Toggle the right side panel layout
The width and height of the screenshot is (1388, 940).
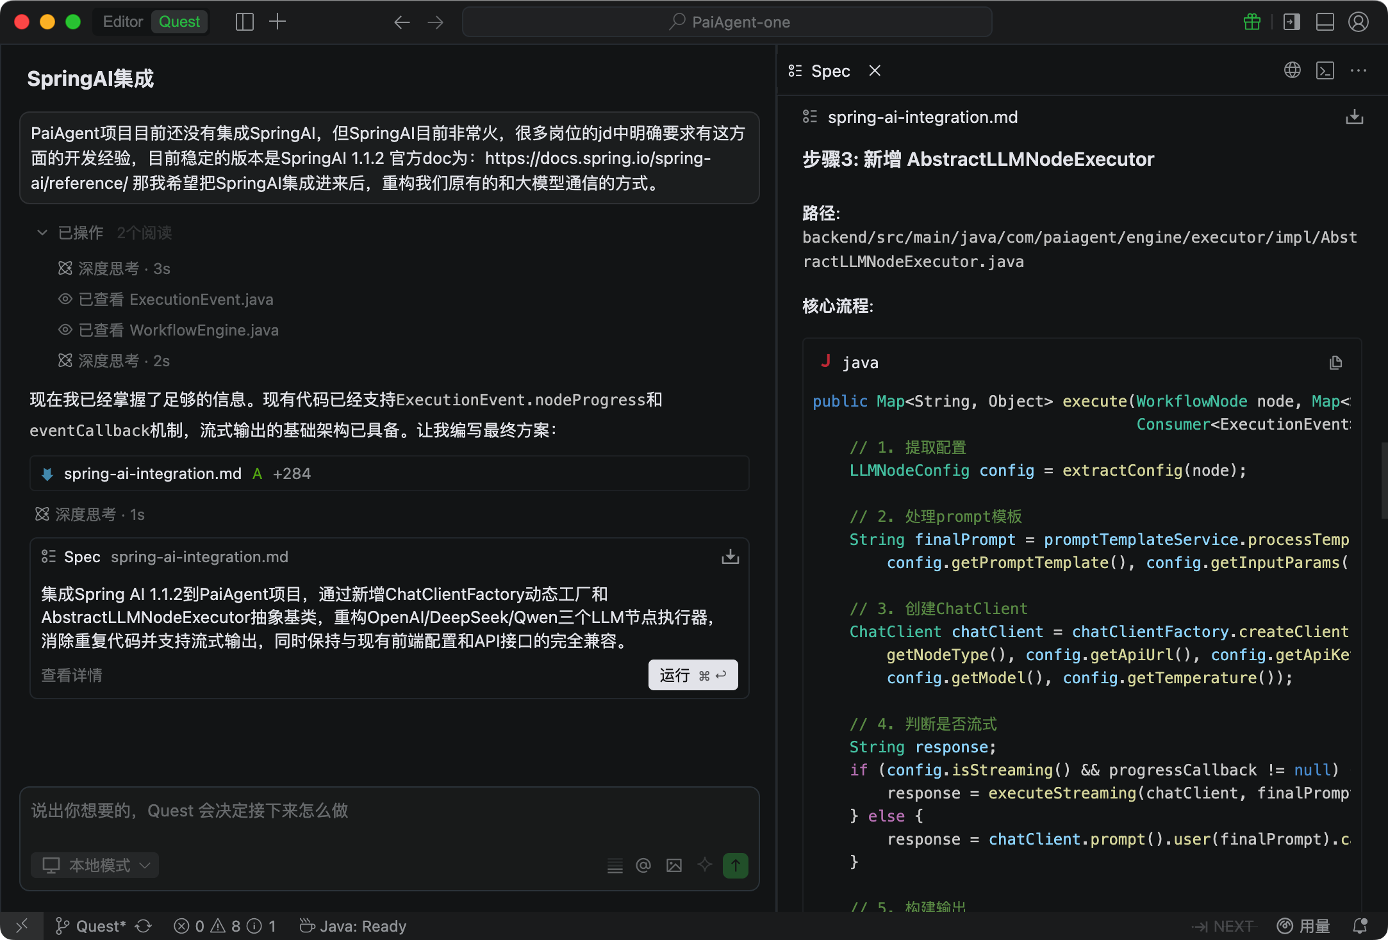1291,22
